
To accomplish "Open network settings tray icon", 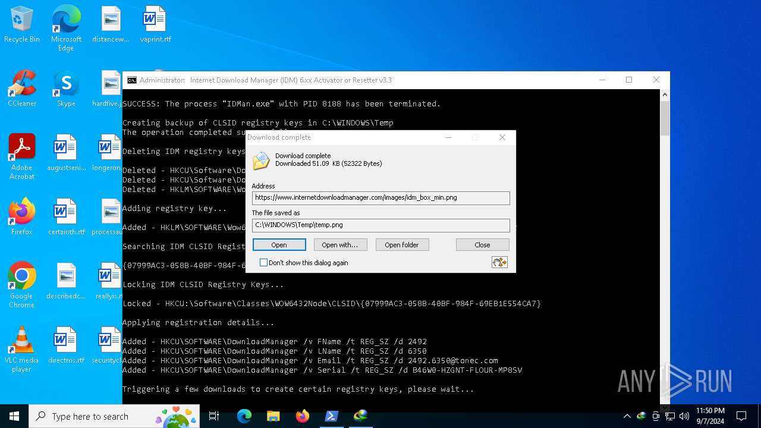I will tap(670, 416).
